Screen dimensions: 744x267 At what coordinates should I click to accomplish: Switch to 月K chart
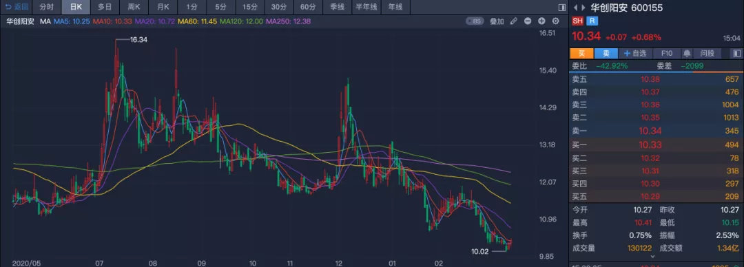pos(163,7)
